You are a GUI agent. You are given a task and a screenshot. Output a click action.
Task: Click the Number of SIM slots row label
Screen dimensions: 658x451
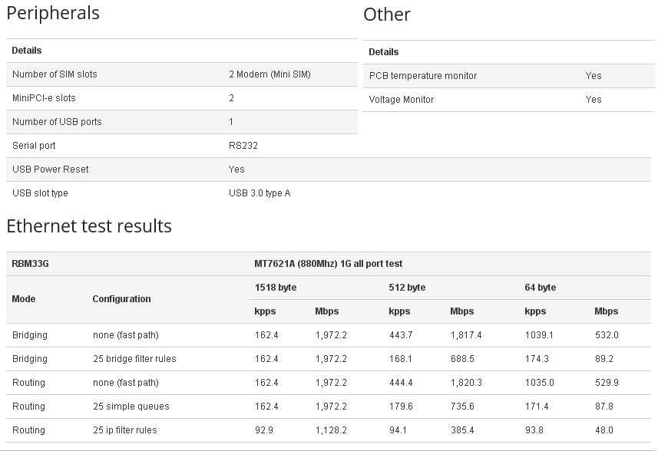pos(55,74)
